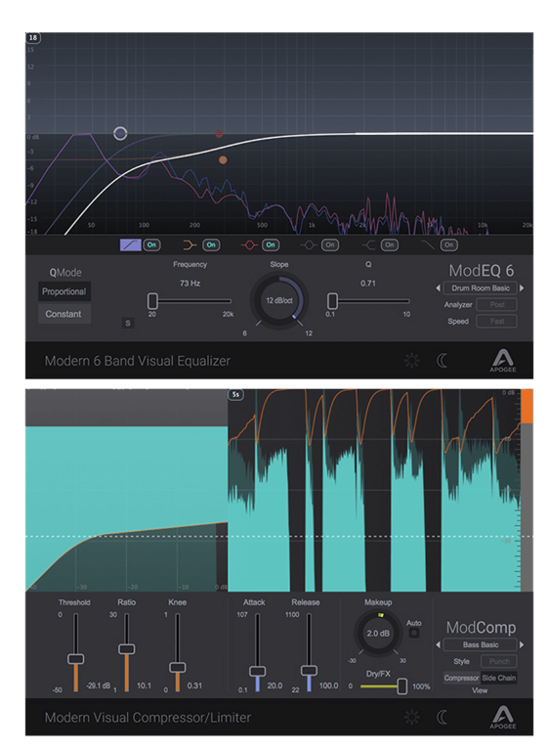Toggle the high-shelf band On button
Image resolution: width=549 pixels, height=749 pixels.
(x=390, y=245)
